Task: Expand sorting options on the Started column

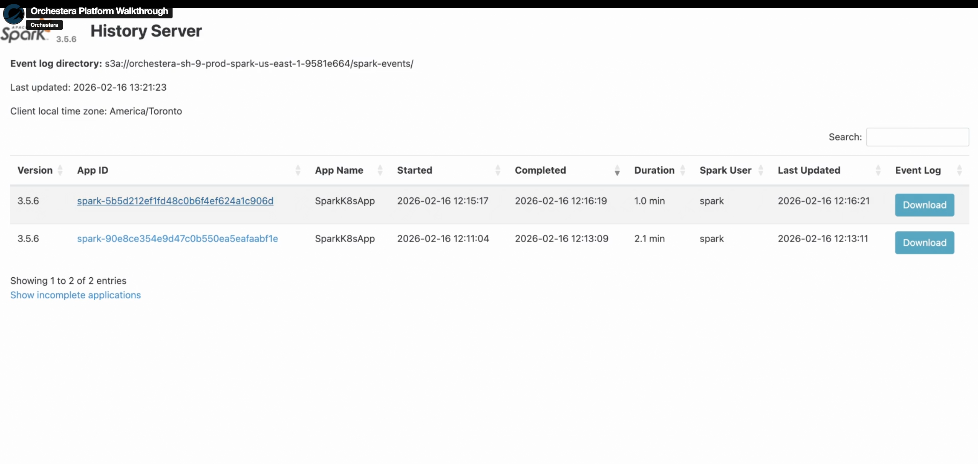Action: coord(497,170)
